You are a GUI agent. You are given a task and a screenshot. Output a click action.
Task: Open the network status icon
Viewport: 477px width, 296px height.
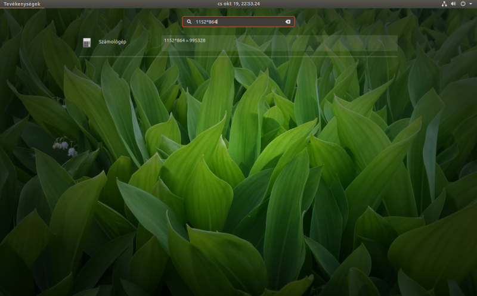click(444, 4)
